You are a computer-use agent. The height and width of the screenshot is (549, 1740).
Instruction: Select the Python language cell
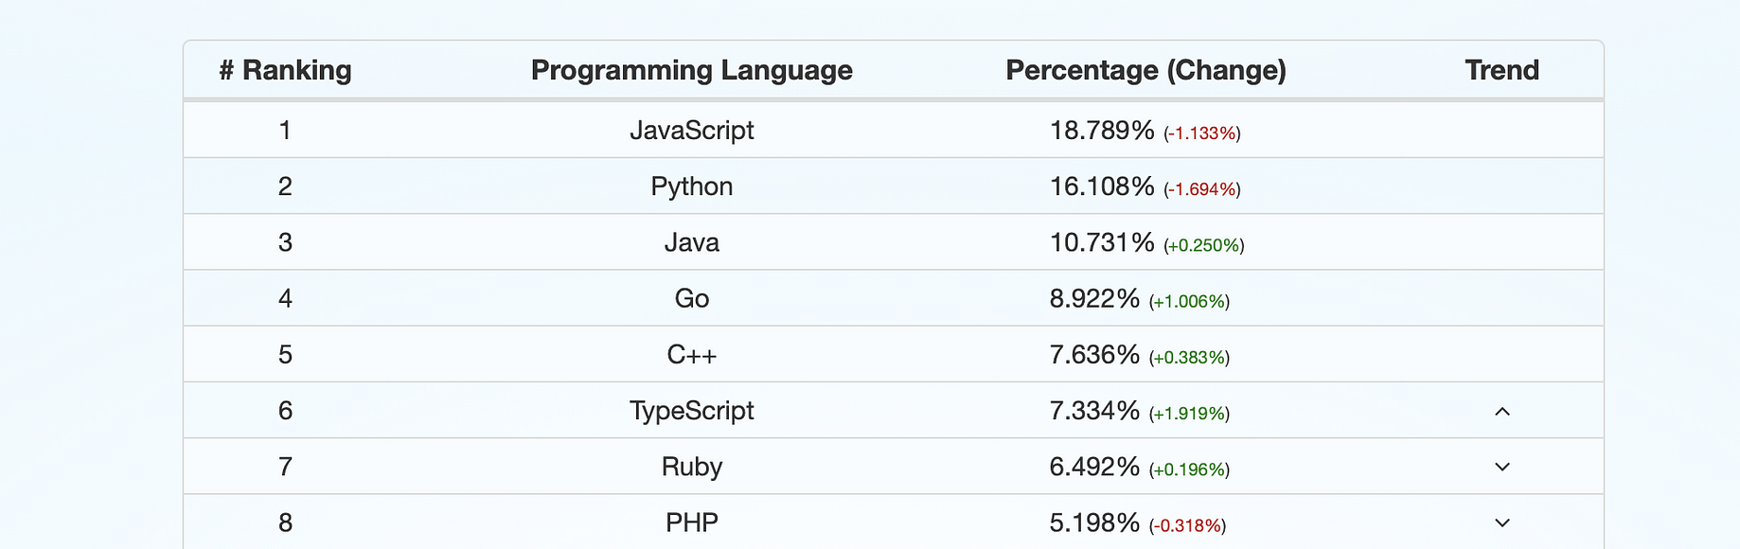[x=691, y=186]
